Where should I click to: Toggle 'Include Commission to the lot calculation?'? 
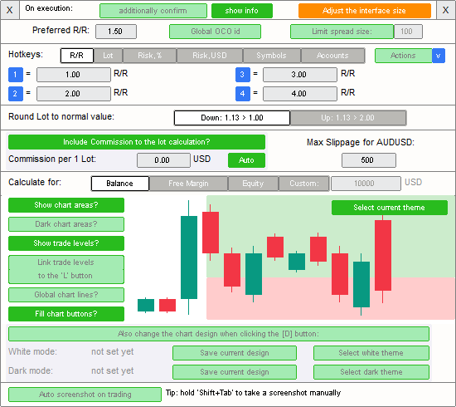click(137, 142)
